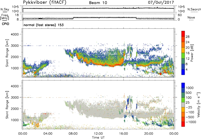Click the strong red power echo near 14:00
This screenshot has width=201, height=139.
click(x=112, y=66)
